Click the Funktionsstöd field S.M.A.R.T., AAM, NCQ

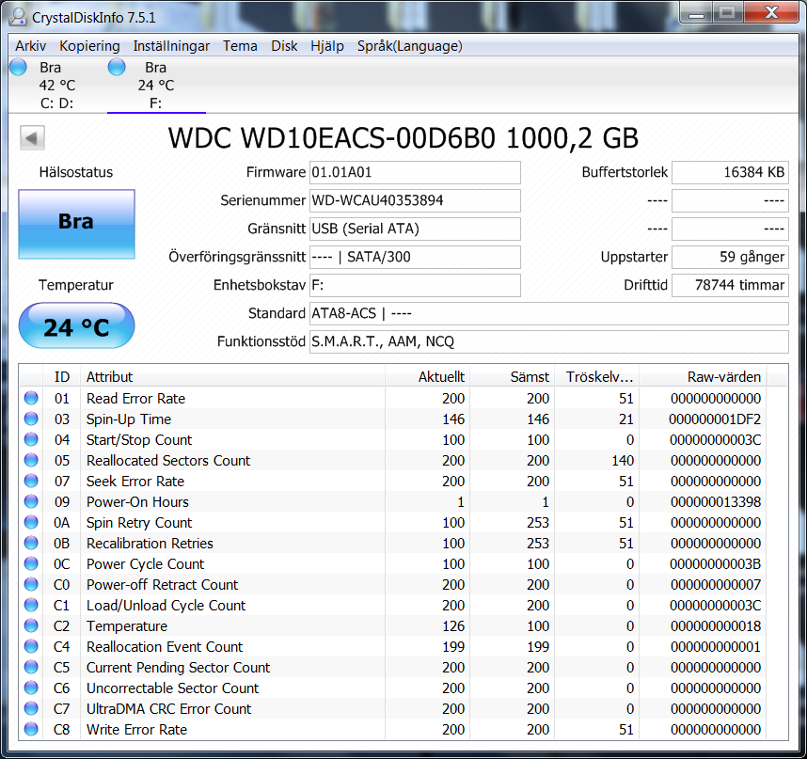pyautogui.click(x=548, y=341)
